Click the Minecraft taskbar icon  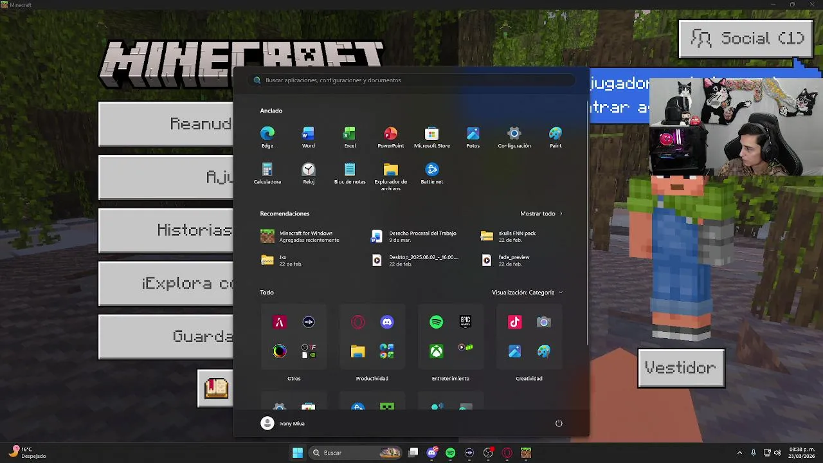[526, 453]
